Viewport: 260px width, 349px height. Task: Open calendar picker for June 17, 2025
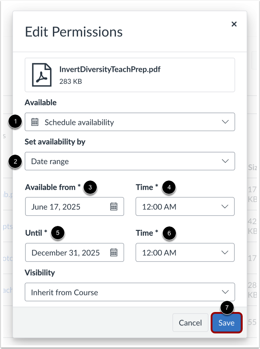[x=114, y=206]
